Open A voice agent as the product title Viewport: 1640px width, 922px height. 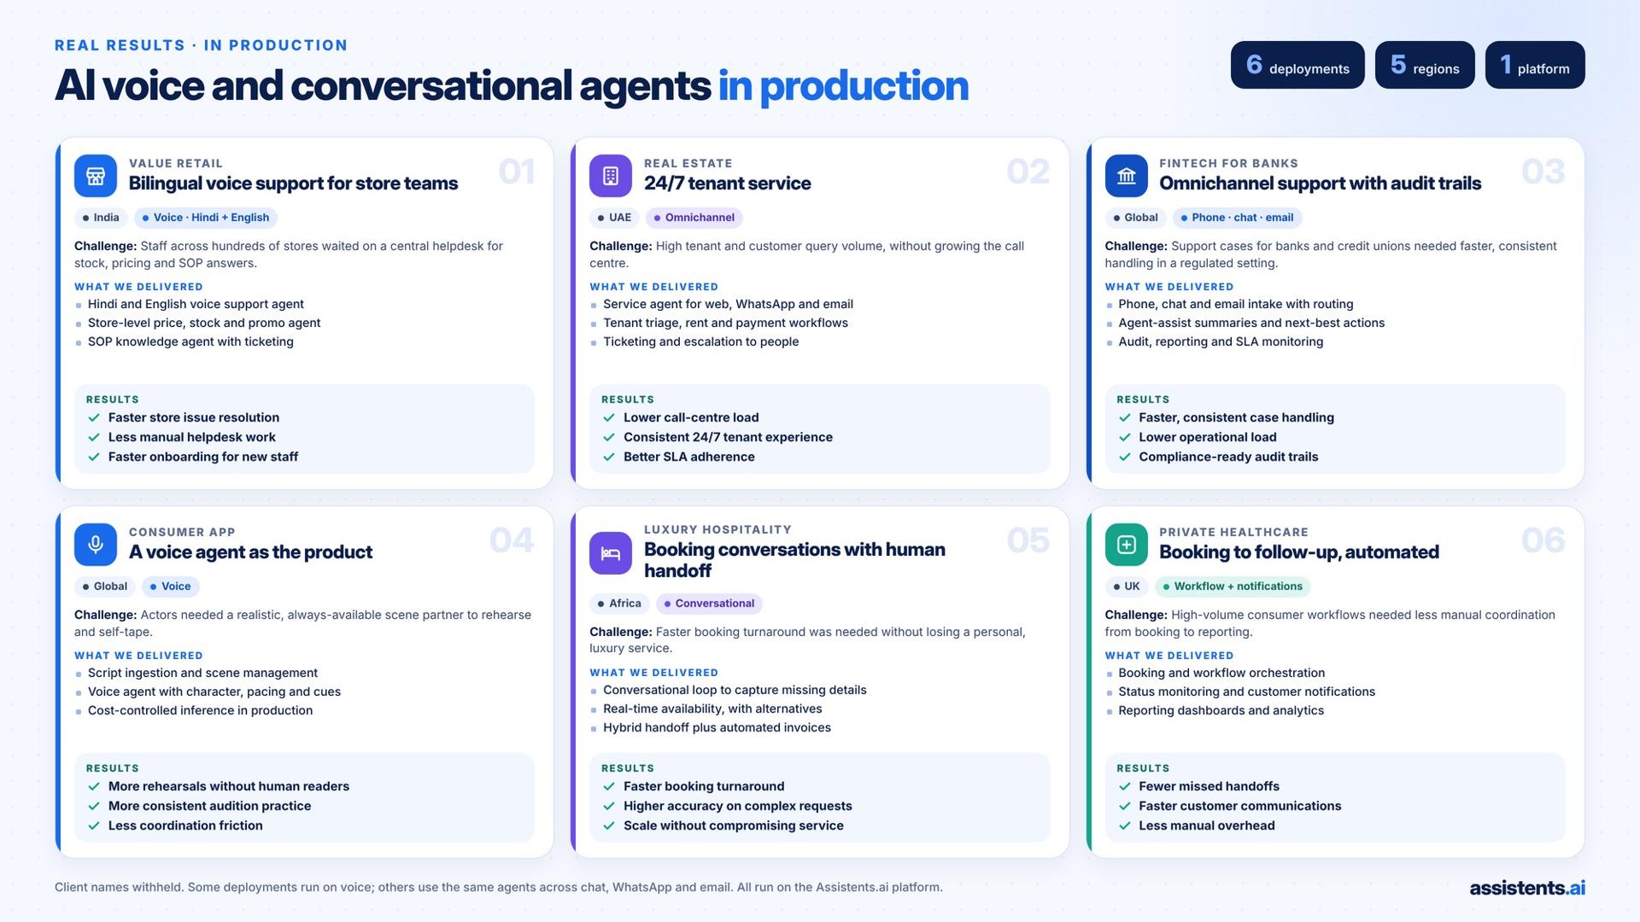(x=250, y=552)
